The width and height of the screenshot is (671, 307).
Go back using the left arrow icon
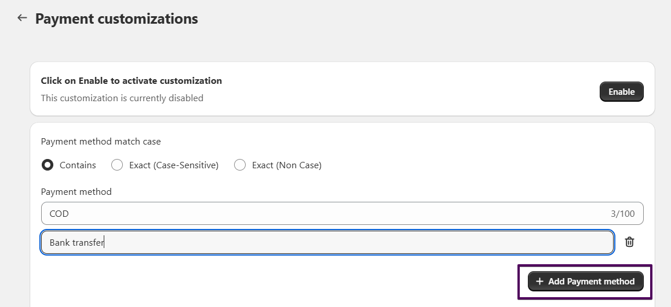(x=22, y=18)
